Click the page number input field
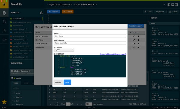Image resolution: width=180 pixels, height=109 pixels. 68,104
